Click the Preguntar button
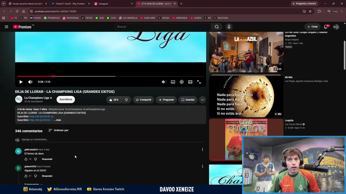 click(166, 100)
